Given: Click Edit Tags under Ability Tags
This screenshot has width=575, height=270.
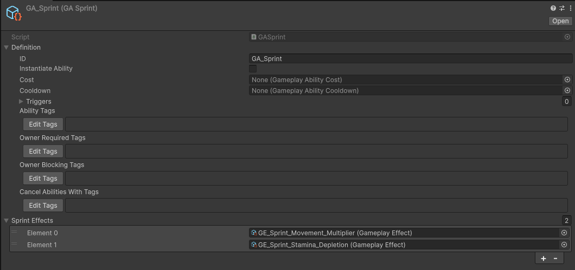Looking at the screenshot, I should coord(43,124).
